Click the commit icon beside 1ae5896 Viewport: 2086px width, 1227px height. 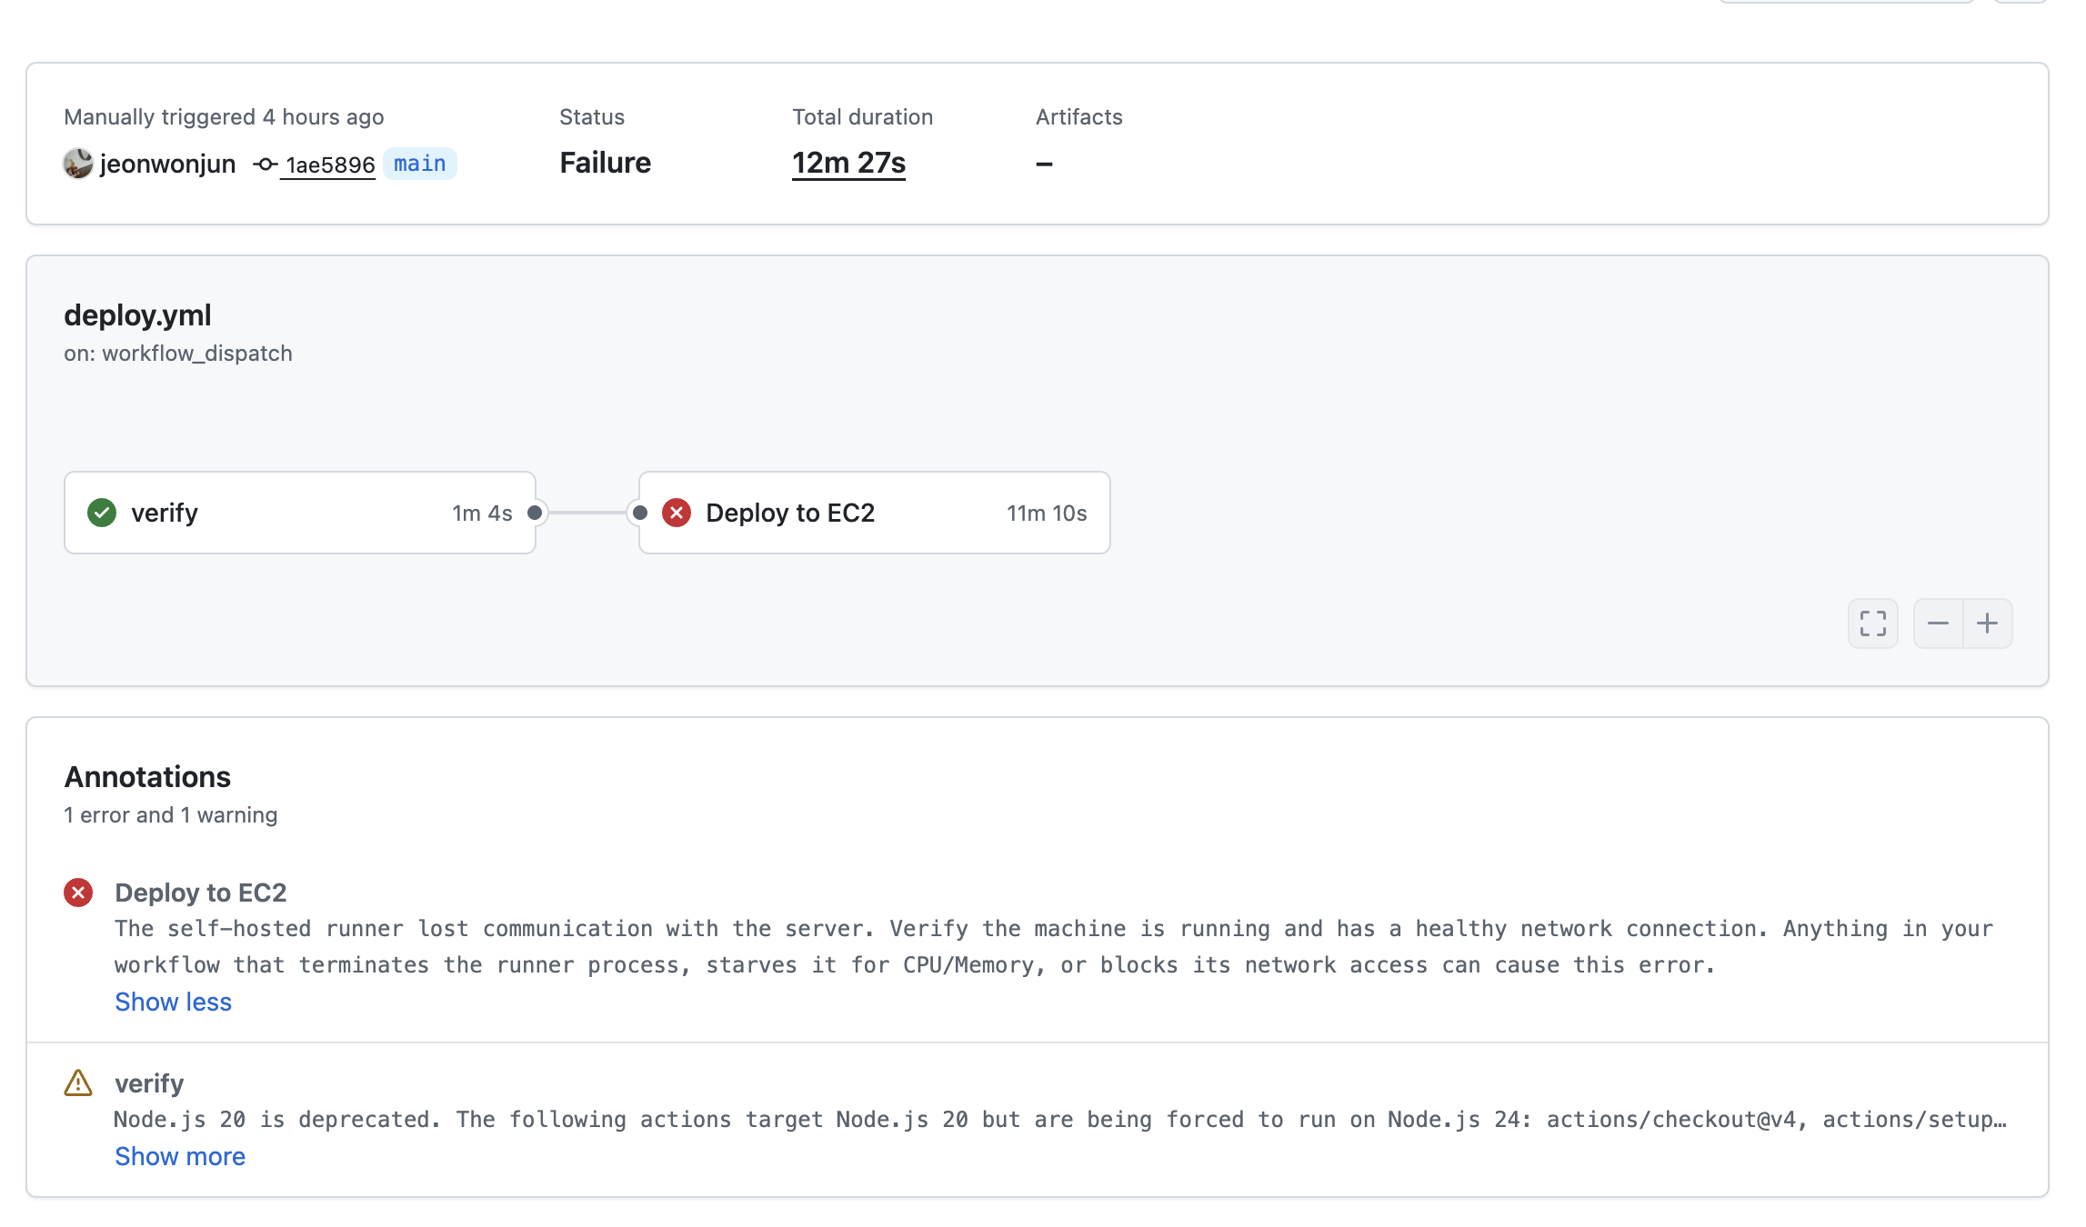[265, 165]
